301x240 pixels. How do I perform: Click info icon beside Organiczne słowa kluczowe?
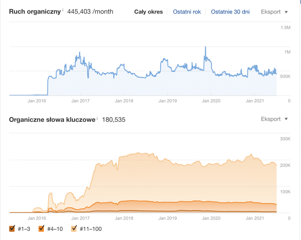[97, 118]
